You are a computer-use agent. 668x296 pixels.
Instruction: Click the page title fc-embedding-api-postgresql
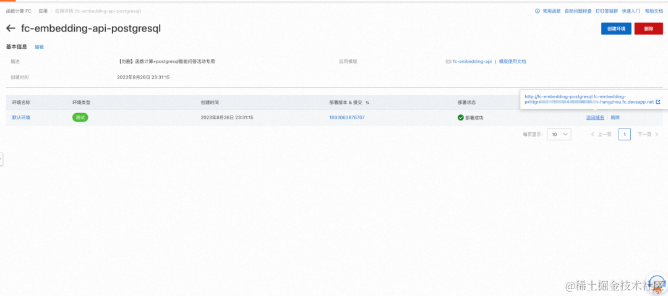pyautogui.click(x=91, y=28)
